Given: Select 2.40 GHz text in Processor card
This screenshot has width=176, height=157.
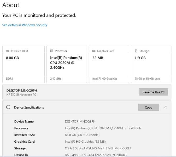Looking at the screenshot, I should coord(56,78).
